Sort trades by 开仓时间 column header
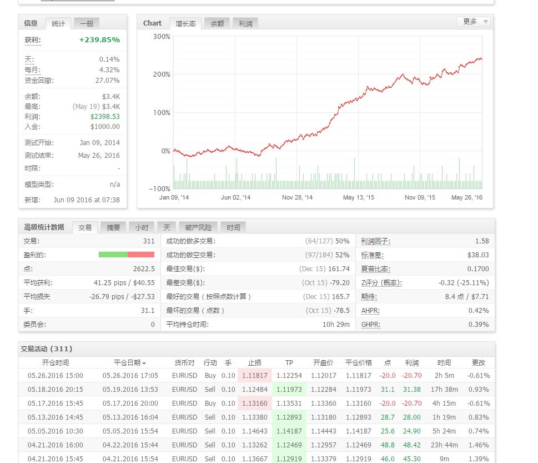Viewport: 538px width, 463px height. pyautogui.click(x=55, y=363)
